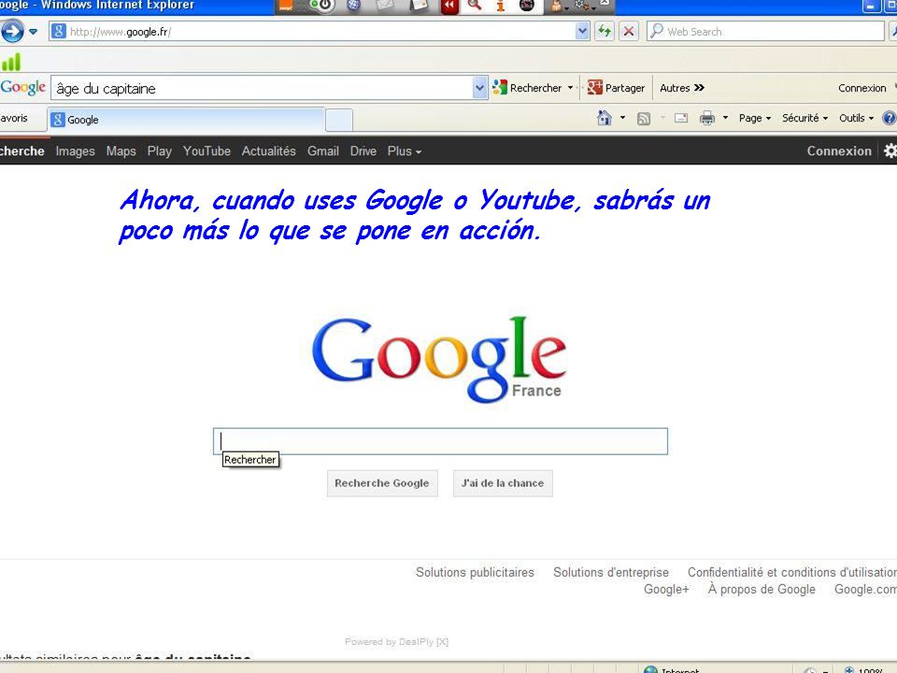The height and width of the screenshot is (673, 897).
Task: Open a new empty tab
Action: coord(339,121)
